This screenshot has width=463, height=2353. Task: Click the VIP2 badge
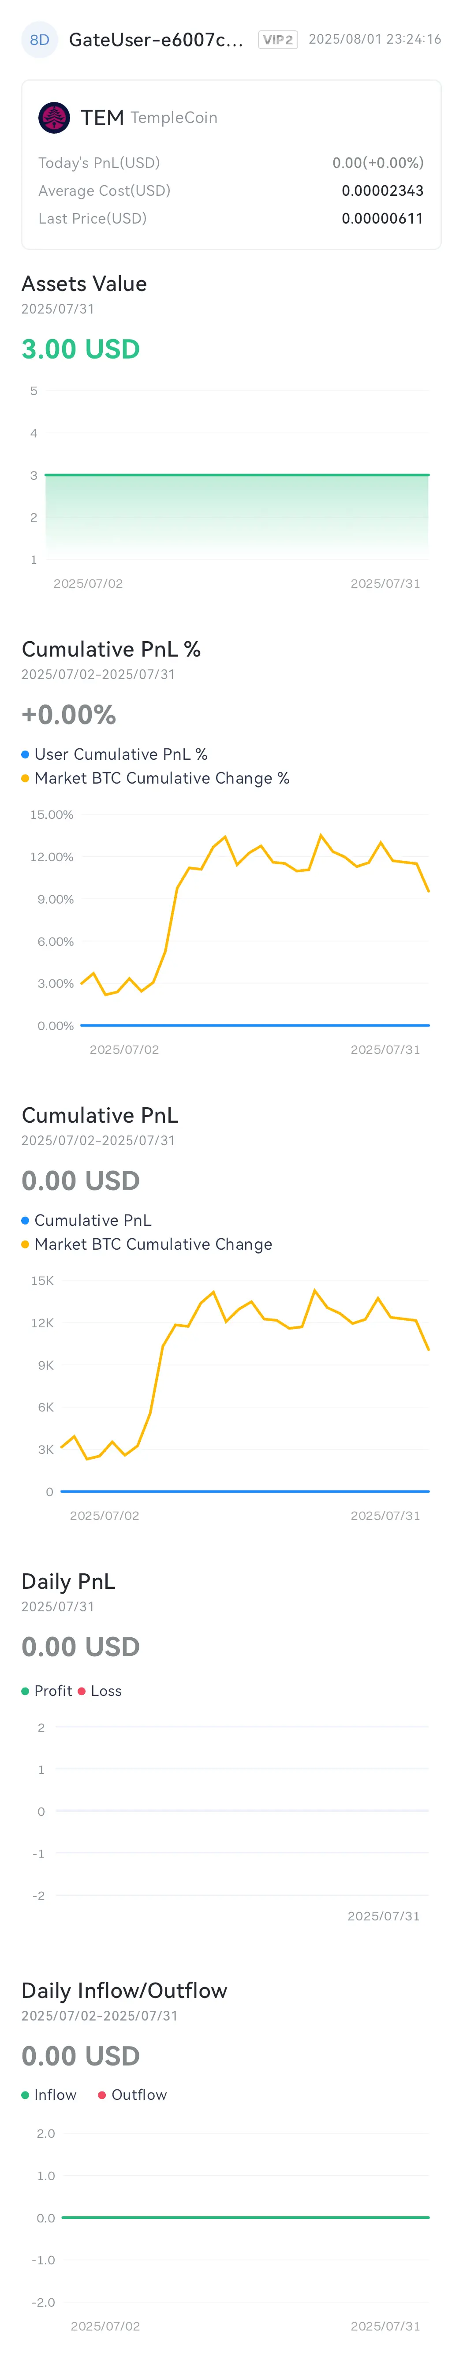pos(278,40)
